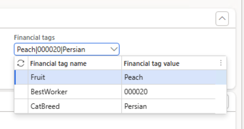Click the Financial tags field label
The width and height of the screenshot is (244, 129).
click(35, 38)
